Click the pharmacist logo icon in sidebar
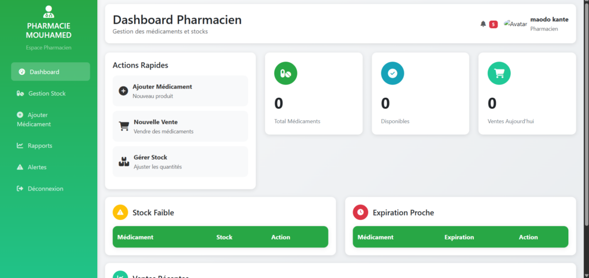 (x=49, y=11)
